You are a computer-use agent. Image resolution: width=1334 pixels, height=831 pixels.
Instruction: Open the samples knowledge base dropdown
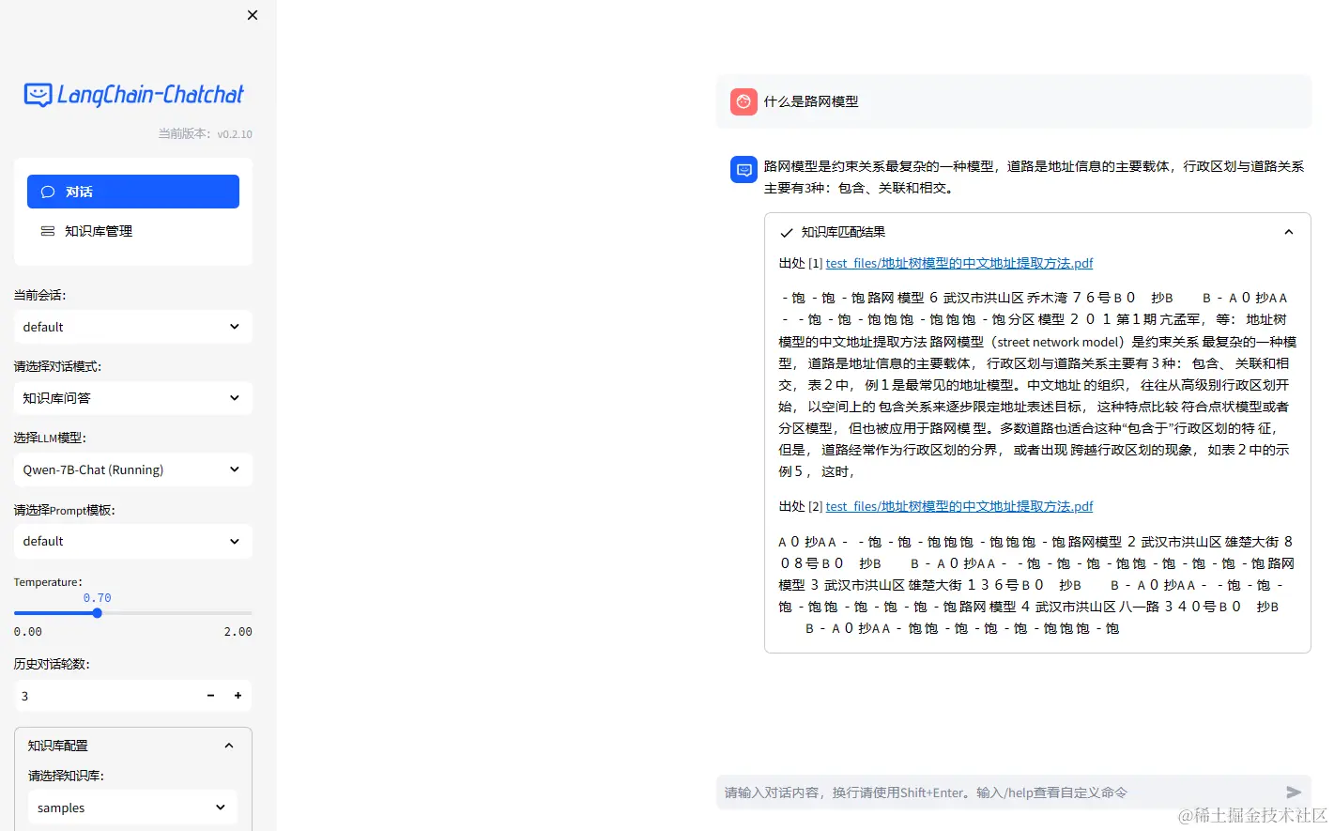[x=132, y=808]
